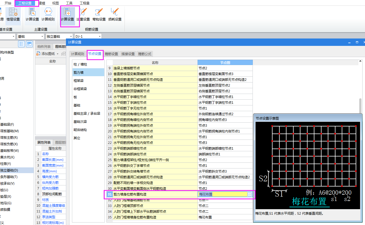Select 柱 / 墙柱 in the component list
Screen dimensions: 365x225
click(88, 64)
